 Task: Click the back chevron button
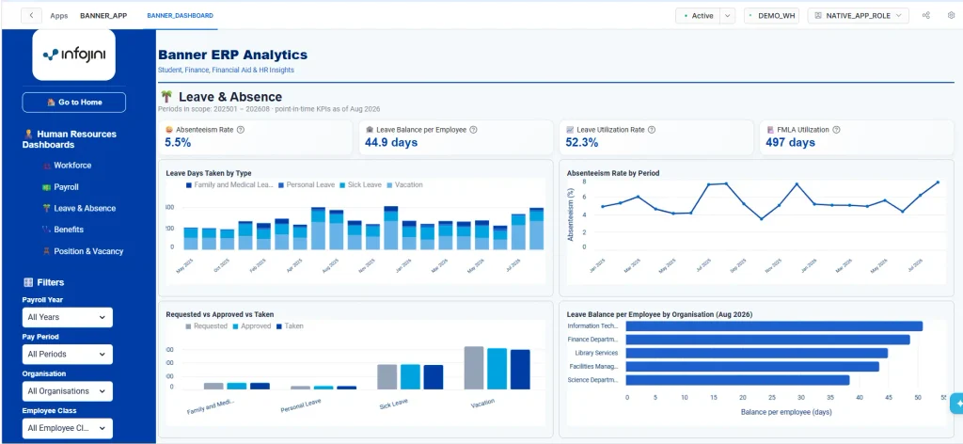(x=31, y=15)
